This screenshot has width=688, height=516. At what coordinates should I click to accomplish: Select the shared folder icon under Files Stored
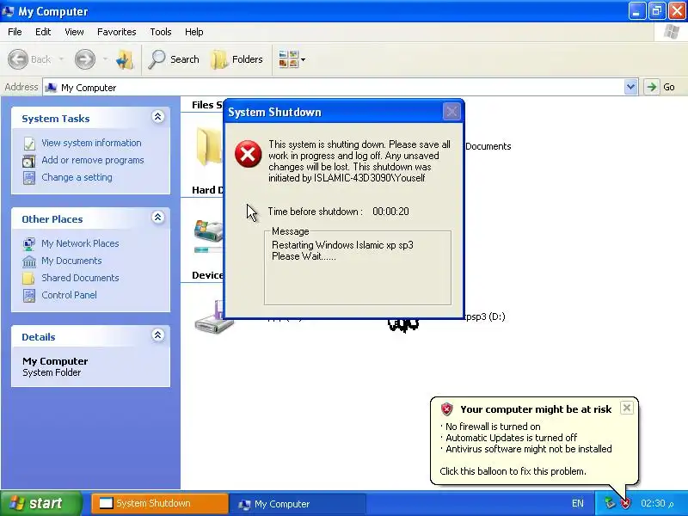[x=209, y=146]
